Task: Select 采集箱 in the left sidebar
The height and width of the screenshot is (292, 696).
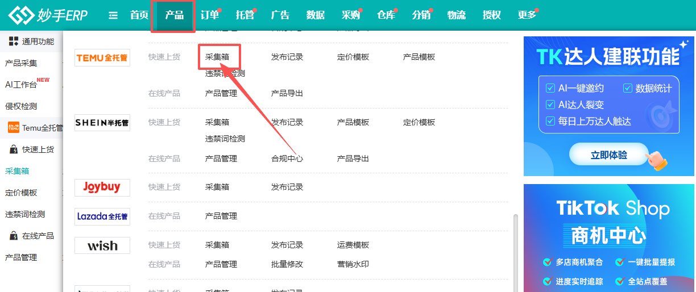Action: pyautogui.click(x=17, y=171)
